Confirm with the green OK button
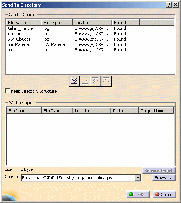The image size is (181, 203). (138, 194)
